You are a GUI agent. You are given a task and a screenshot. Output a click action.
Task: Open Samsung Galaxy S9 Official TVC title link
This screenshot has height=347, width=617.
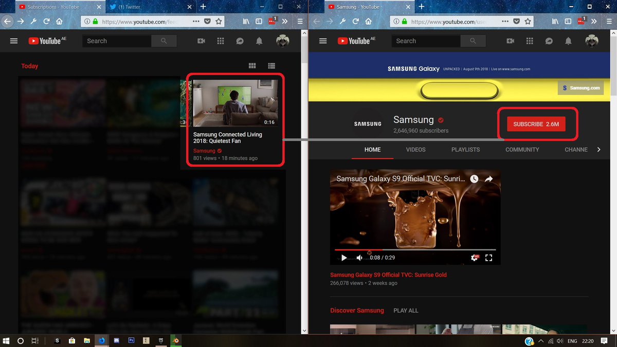coord(388,275)
